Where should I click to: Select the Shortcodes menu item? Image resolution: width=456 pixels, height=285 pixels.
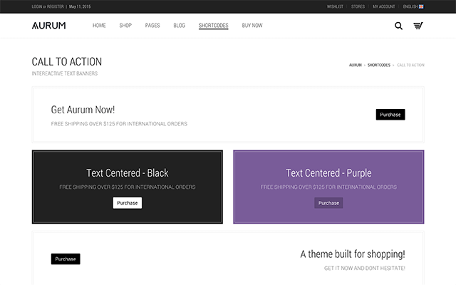click(x=213, y=26)
